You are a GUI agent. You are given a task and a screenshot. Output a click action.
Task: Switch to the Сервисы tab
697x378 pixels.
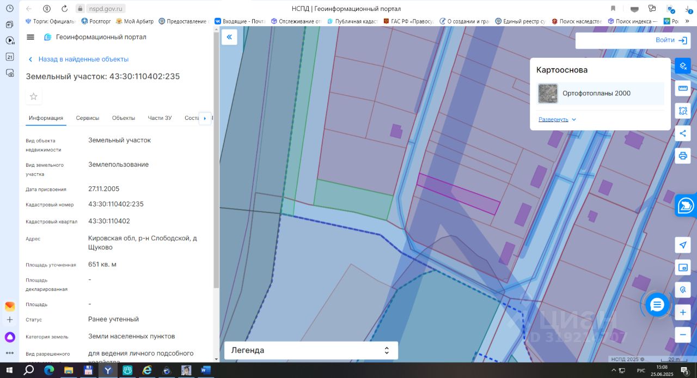88,118
